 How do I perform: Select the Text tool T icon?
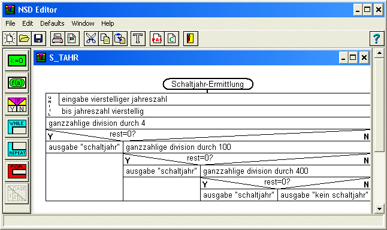[x=138, y=39]
